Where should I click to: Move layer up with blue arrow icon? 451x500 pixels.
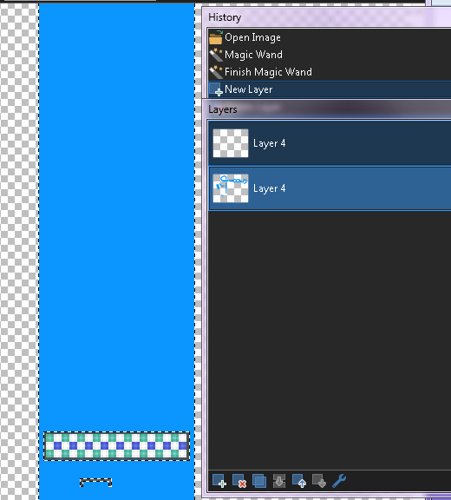[x=299, y=481]
